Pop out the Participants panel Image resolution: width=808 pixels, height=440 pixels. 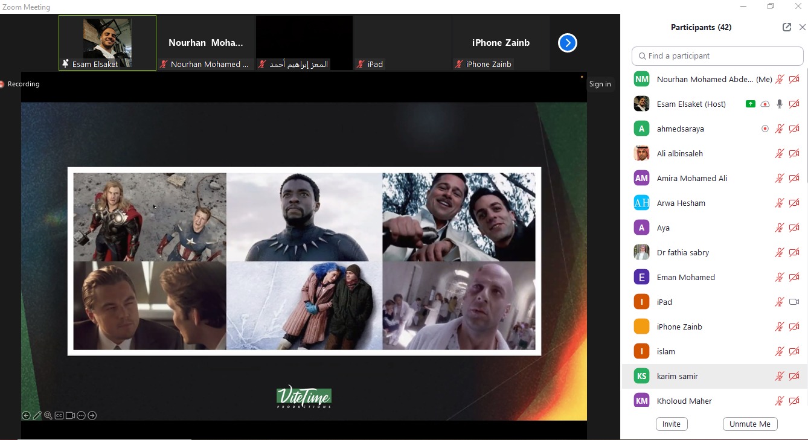[787, 27]
